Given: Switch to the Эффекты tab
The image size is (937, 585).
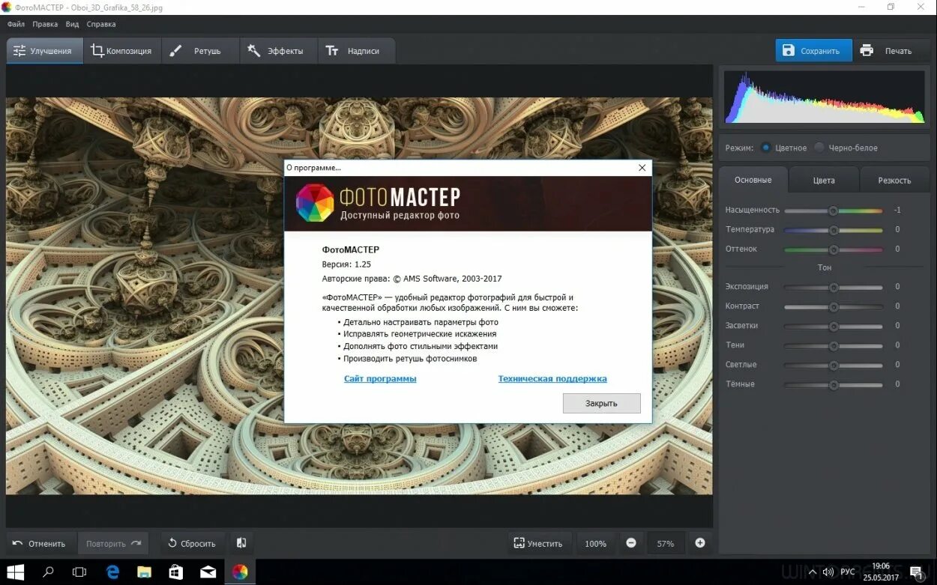Looking at the screenshot, I should (x=278, y=51).
